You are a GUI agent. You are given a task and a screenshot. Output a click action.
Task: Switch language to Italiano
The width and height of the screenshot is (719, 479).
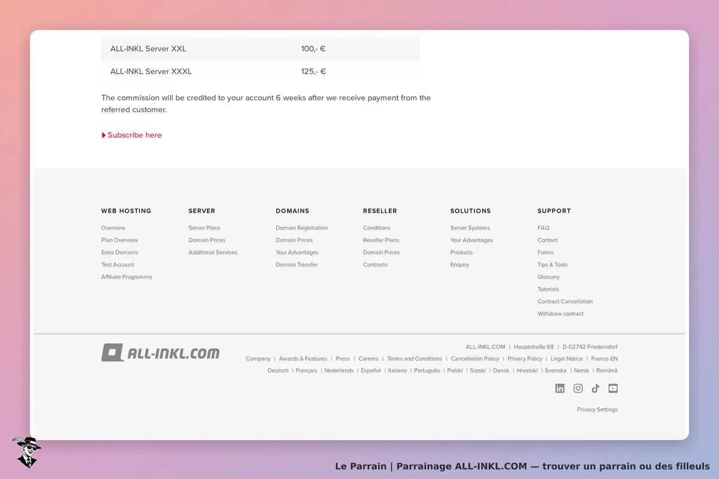click(x=397, y=371)
